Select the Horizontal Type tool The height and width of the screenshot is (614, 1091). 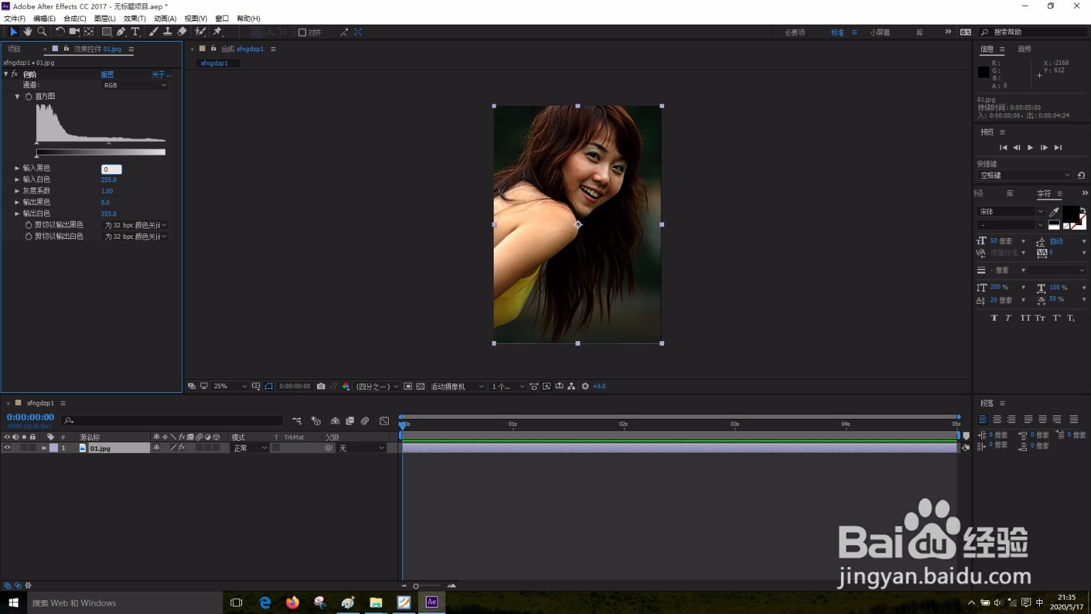(135, 32)
